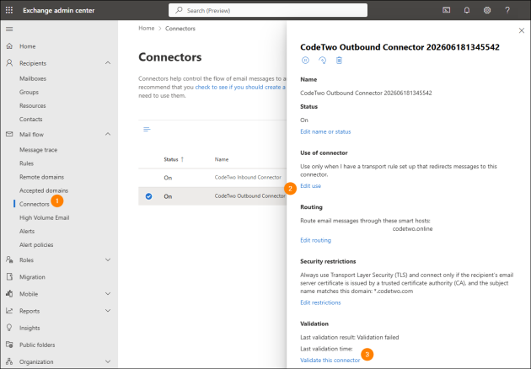Go to Home in sidebar
This screenshot has height=369, width=531.
(28, 46)
